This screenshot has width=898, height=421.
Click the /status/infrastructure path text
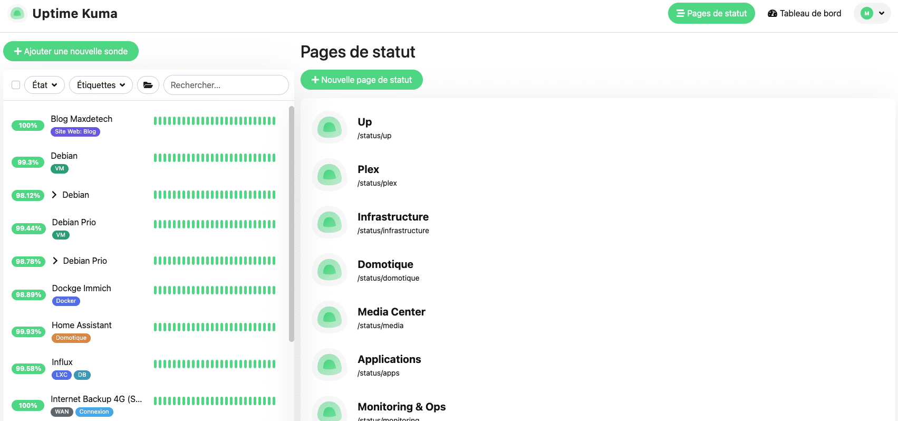coord(393,231)
